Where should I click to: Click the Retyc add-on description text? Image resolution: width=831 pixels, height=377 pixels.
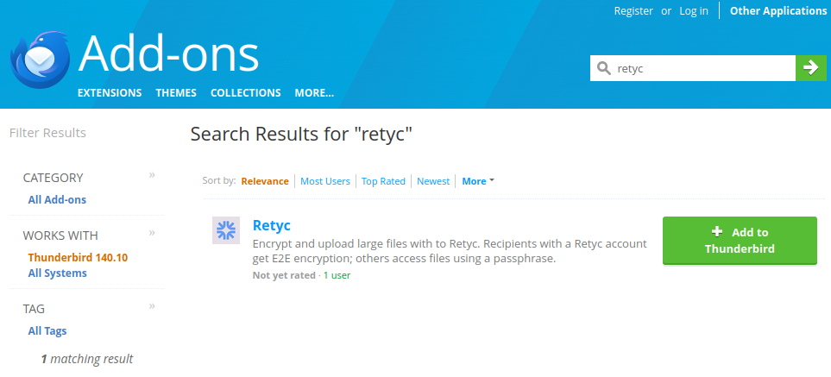(450, 252)
